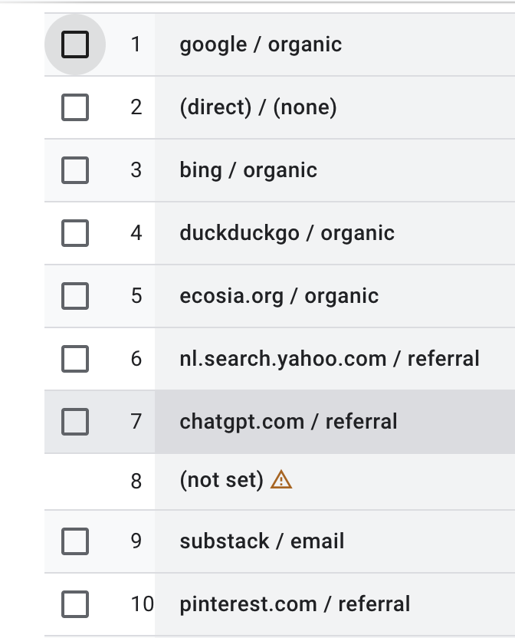This screenshot has height=638, width=515.
Task: Check the substack / email row checkbox
Action: click(x=74, y=541)
